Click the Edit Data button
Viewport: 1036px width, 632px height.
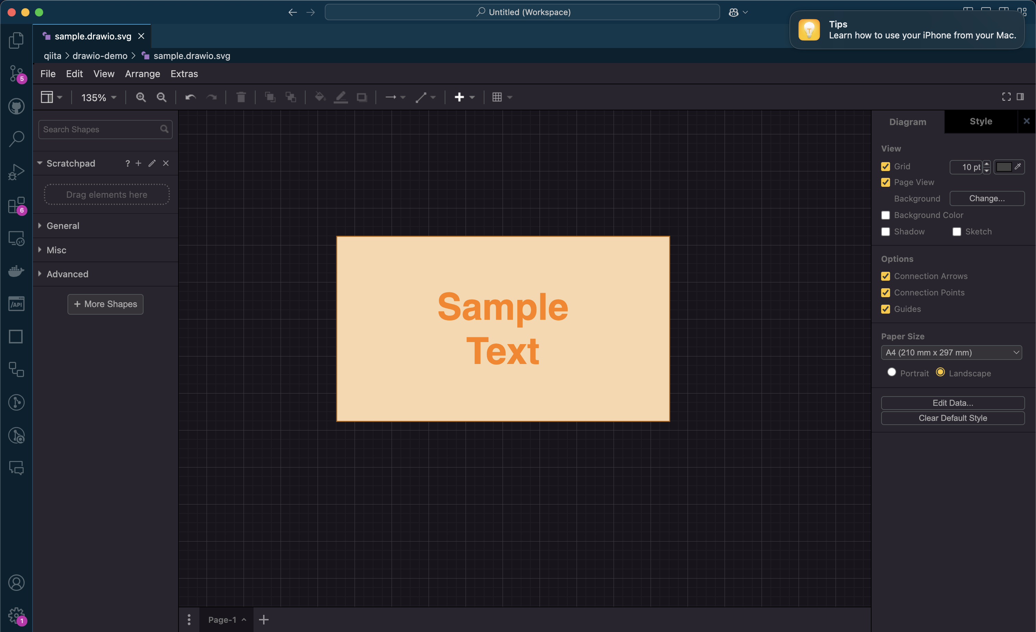[952, 403]
